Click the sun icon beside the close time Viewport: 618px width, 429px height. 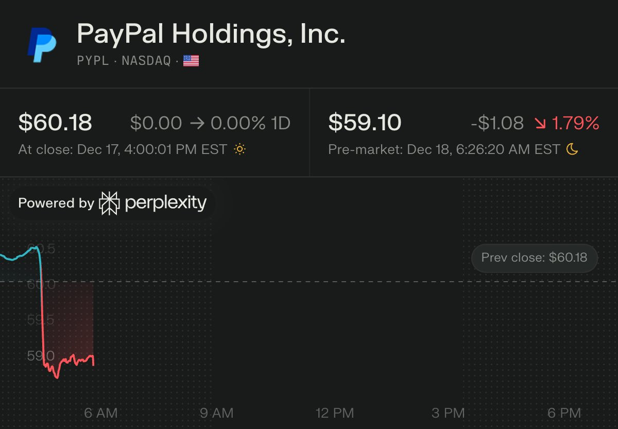(x=239, y=149)
